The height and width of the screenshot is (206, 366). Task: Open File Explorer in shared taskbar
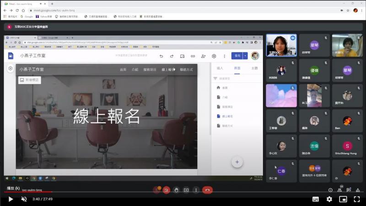[20, 178]
